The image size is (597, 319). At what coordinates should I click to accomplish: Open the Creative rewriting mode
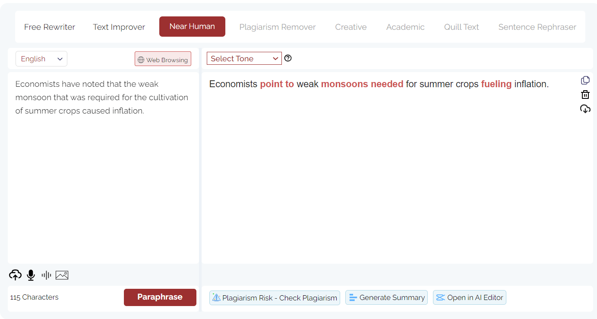coord(351,26)
